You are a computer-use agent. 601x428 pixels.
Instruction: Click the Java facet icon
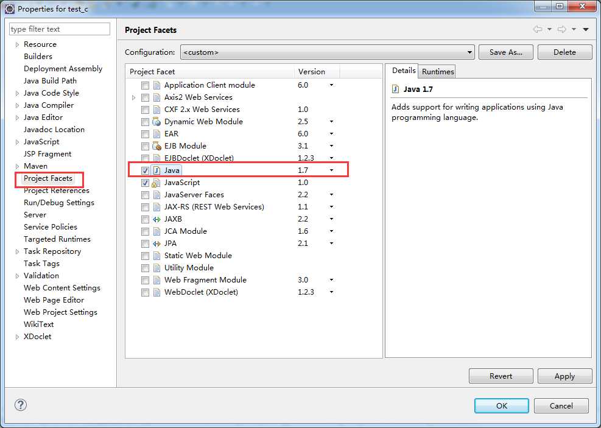pos(156,170)
